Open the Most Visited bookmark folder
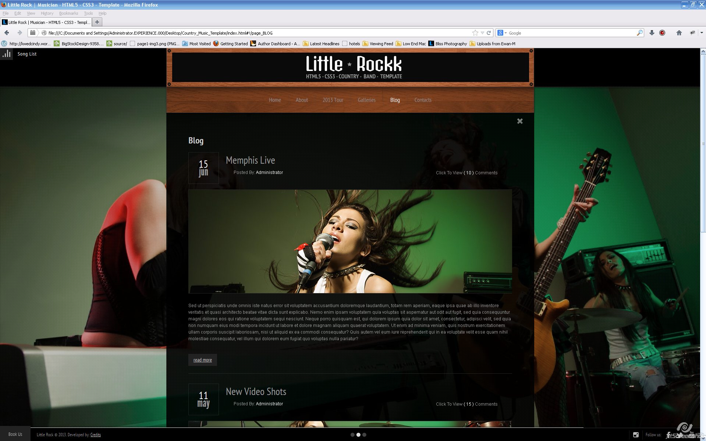706x441 pixels. click(196, 43)
